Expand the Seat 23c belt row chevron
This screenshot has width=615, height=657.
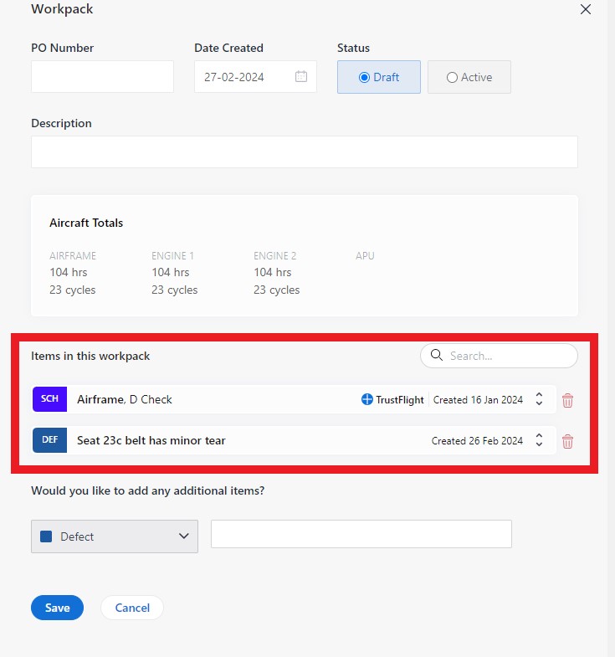pos(540,440)
